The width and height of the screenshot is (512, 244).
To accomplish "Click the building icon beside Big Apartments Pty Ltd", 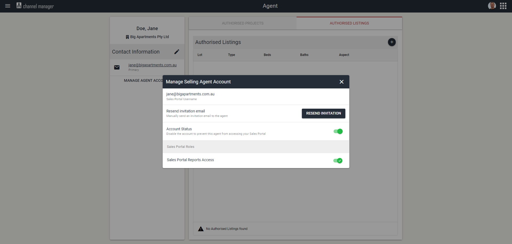I will pos(127,37).
